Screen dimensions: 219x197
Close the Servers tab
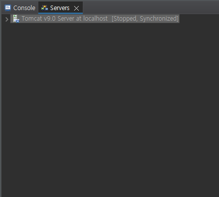click(76, 8)
